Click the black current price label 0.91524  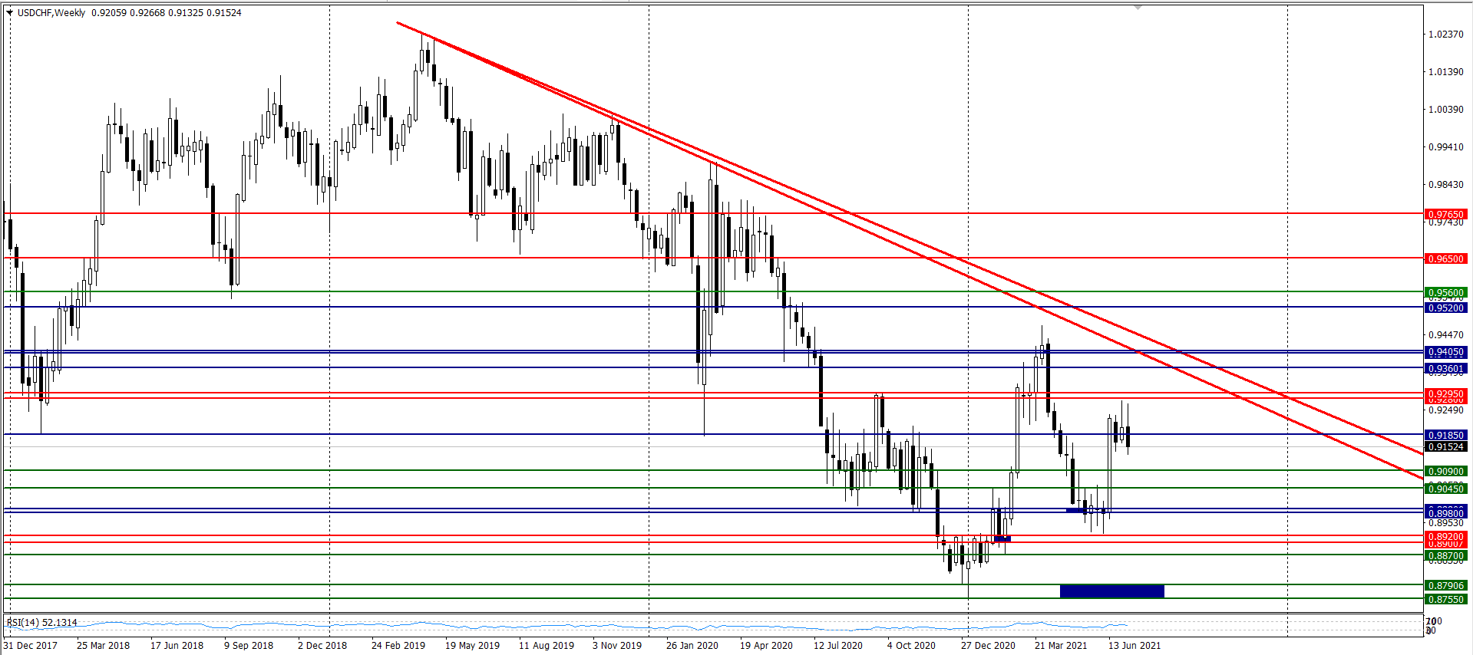(x=1445, y=447)
